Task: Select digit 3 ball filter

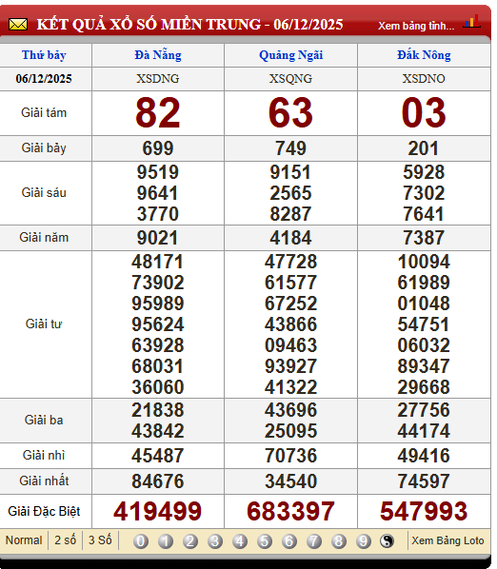Action: pyautogui.click(x=215, y=541)
